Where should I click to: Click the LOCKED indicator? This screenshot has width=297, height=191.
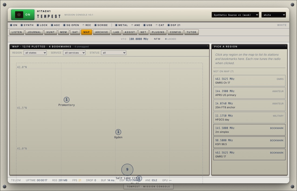click(170, 39)
